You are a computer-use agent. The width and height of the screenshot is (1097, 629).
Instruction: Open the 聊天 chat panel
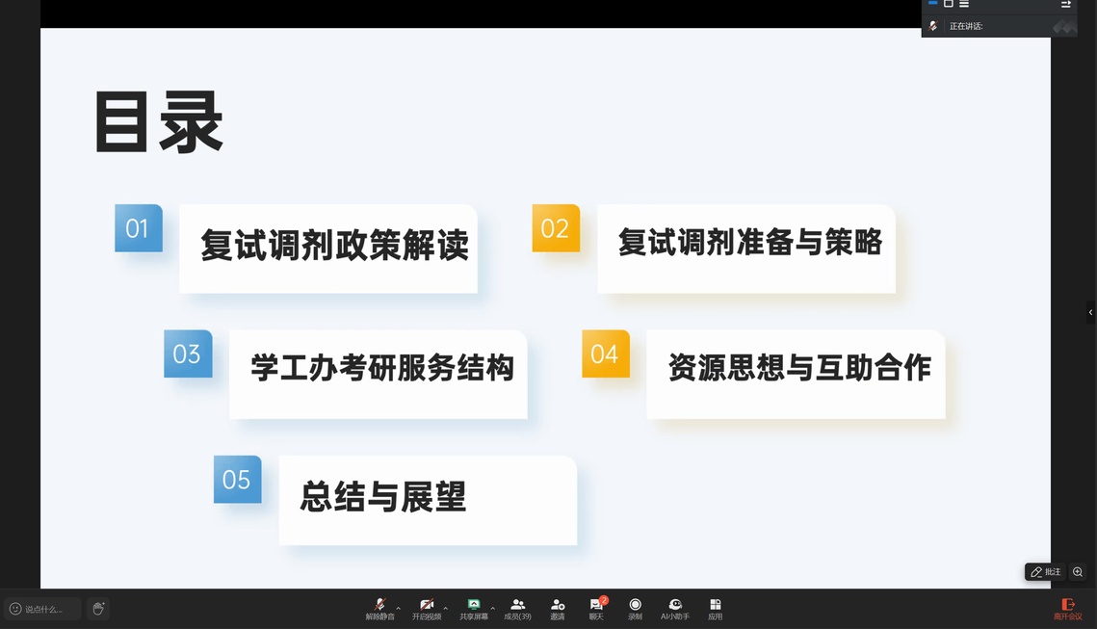click(x=596, y=609)
